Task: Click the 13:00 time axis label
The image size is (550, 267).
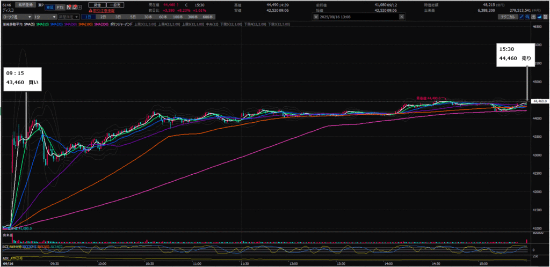Action: [x=293, y=264]
